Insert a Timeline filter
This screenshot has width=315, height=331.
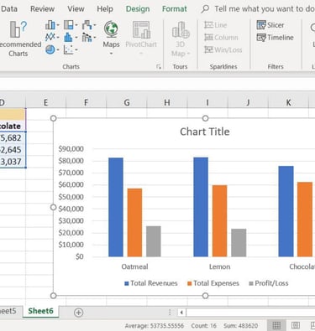[x=275, y=38]
